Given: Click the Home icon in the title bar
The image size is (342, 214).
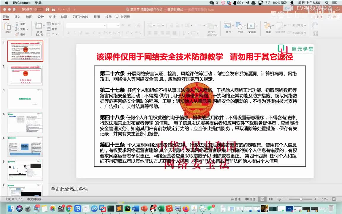Looking at the screenshot, I should click(47, 10).
